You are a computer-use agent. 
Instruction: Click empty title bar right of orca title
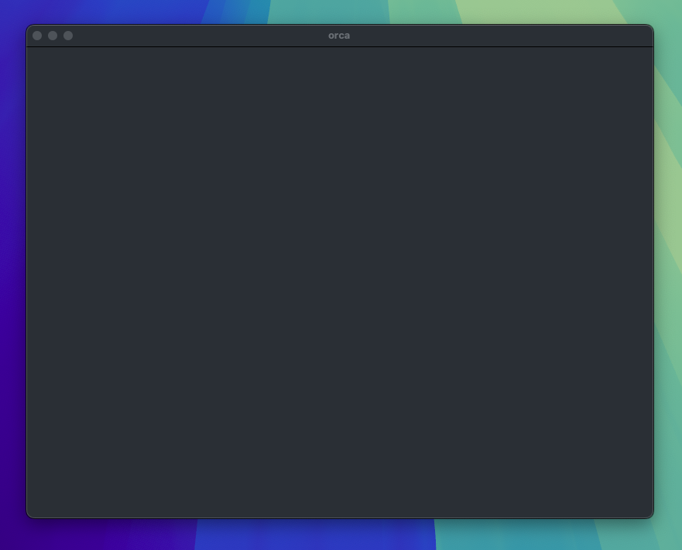(495, 36)
